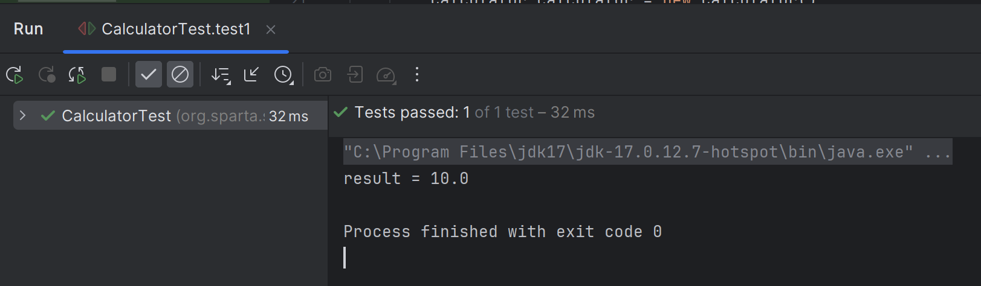The width and height of the screenshot is (981, 286).
Task: Click the import tests arrow icon
Action: 251,74
